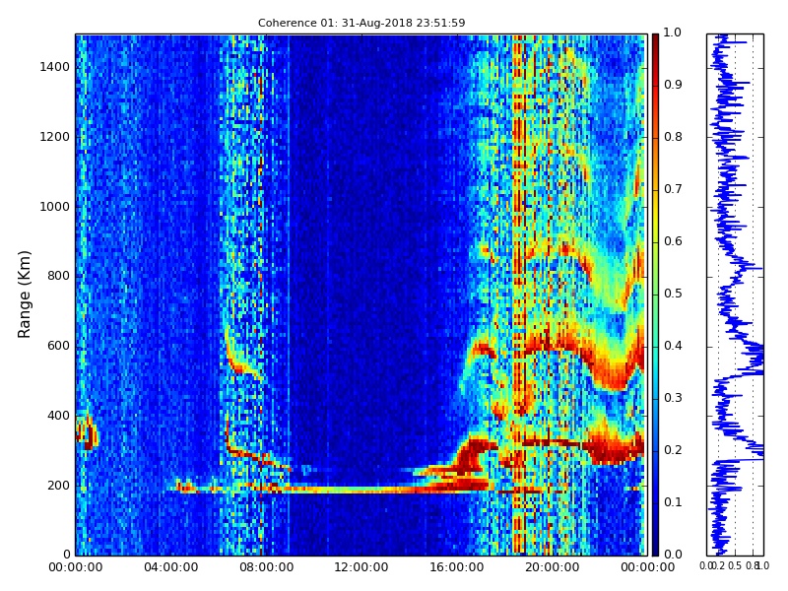
Task: Click the leftmost 00:00:00 time label
Action: pos(76,567)
